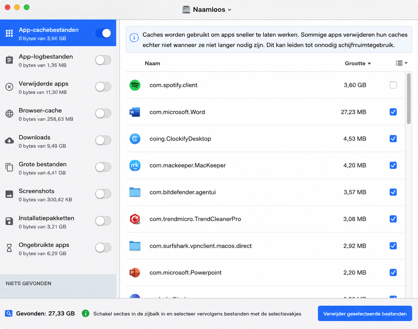The width and height of the screenshot is (418, 329).
Task: Click the Microsoft Powerpoint app icon
Action: [135, 273]
